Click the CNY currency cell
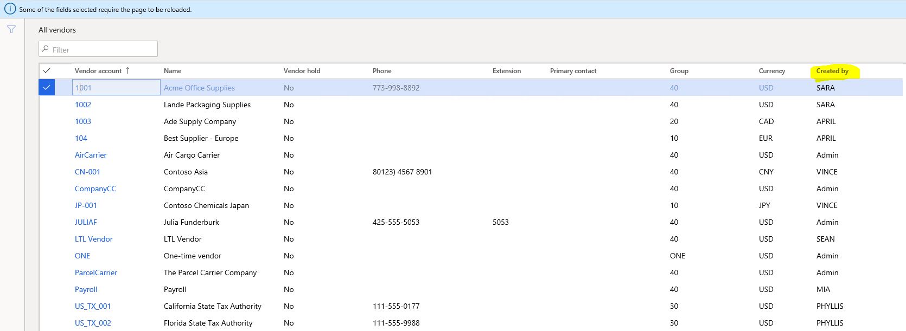The width and height of the screenshot is (906, 331). point(766,172)
